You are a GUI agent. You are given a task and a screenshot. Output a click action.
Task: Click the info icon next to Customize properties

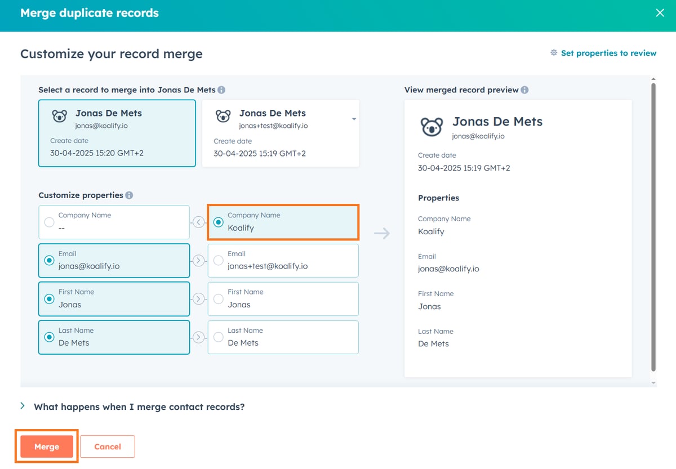(x=130, y=195)
